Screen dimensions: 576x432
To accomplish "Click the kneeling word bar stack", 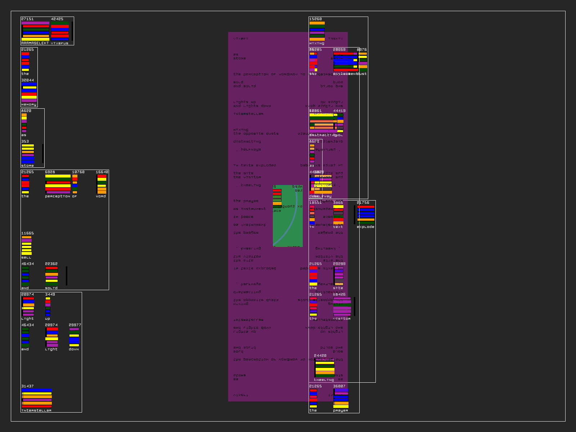I will point(325,368).
